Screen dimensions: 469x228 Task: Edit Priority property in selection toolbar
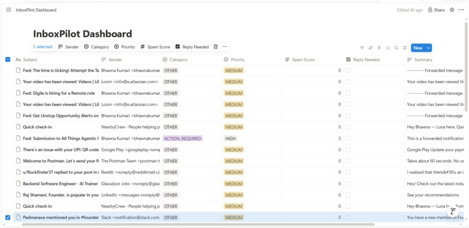(x=125, y=47)
